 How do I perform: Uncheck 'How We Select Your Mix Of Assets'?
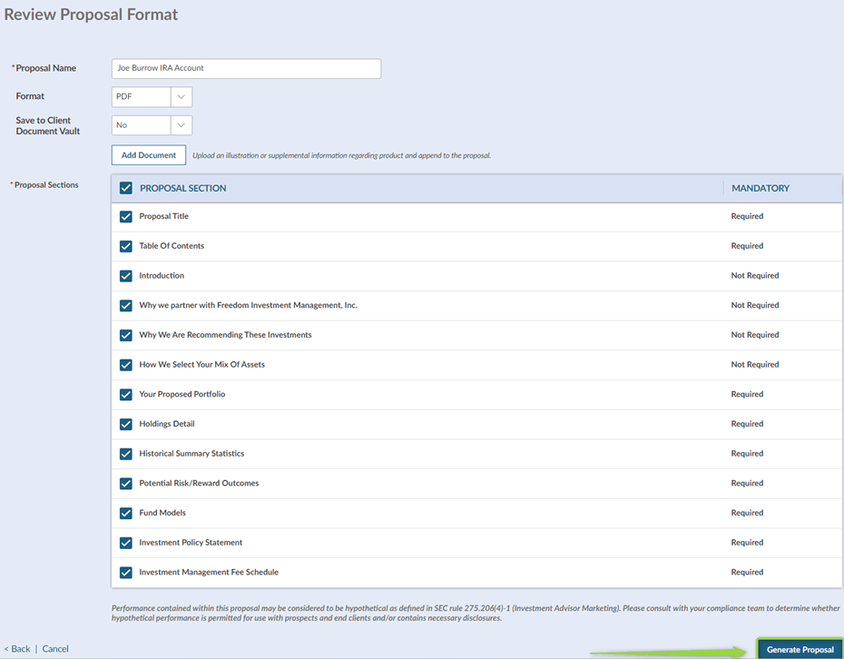point(125,364)
